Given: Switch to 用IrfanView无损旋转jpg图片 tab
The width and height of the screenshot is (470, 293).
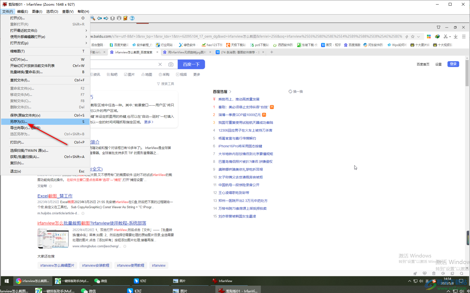Looking at the screenshot, I should click(187, 52).
